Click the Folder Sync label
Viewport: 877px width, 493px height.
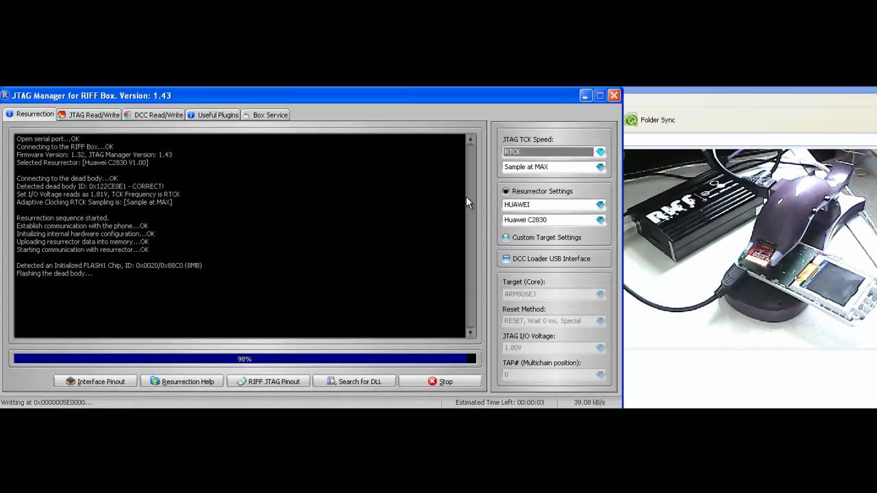pyautogui.click(x=658, y=120)
